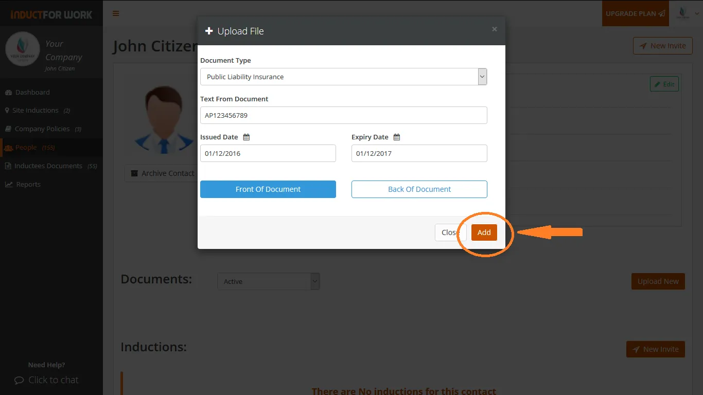
Task: Open Dashboard from the sidebar
Action: (x=32, y=92)
